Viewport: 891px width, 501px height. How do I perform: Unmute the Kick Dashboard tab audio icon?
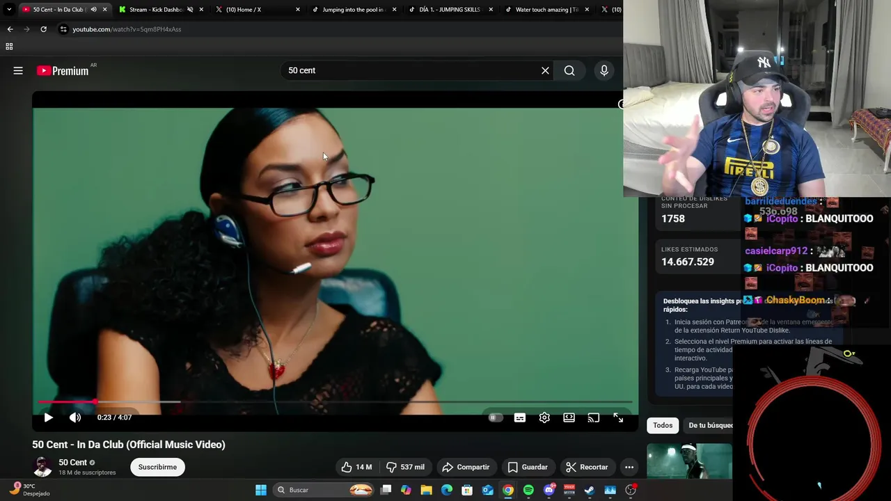pyautogui.click(x=190, y=10)
